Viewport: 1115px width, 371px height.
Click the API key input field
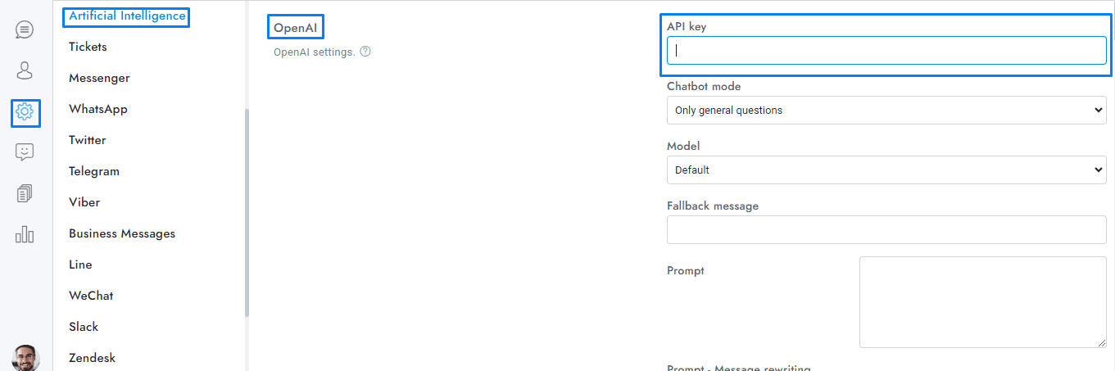pos(886,51)
